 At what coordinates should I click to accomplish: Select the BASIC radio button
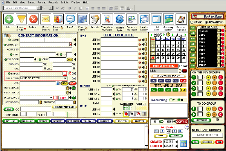[191, 22]
